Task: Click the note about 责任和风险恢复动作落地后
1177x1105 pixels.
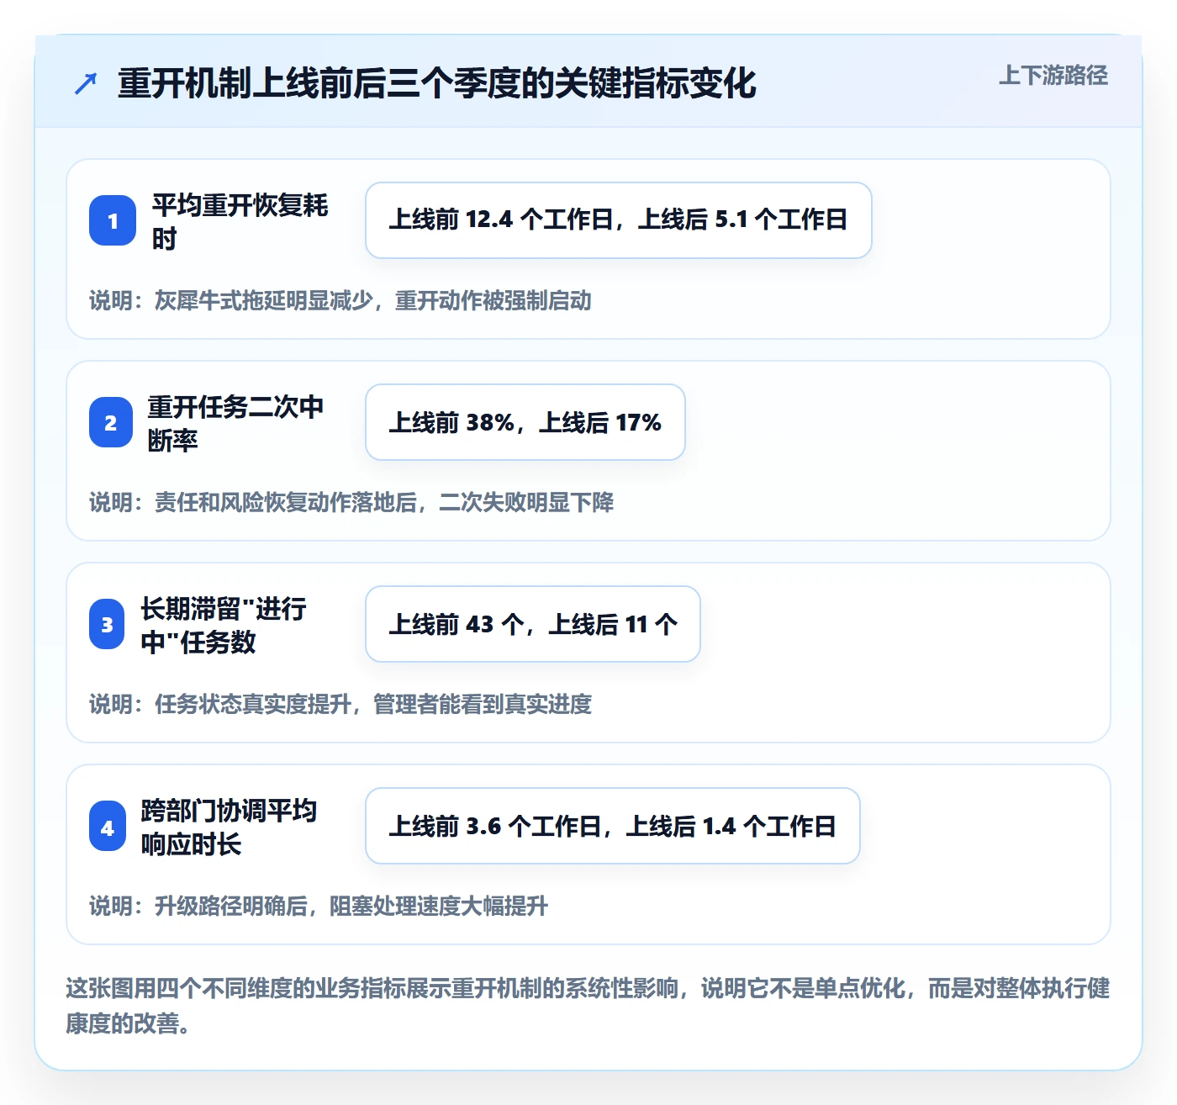Action: tap(351, 503)
